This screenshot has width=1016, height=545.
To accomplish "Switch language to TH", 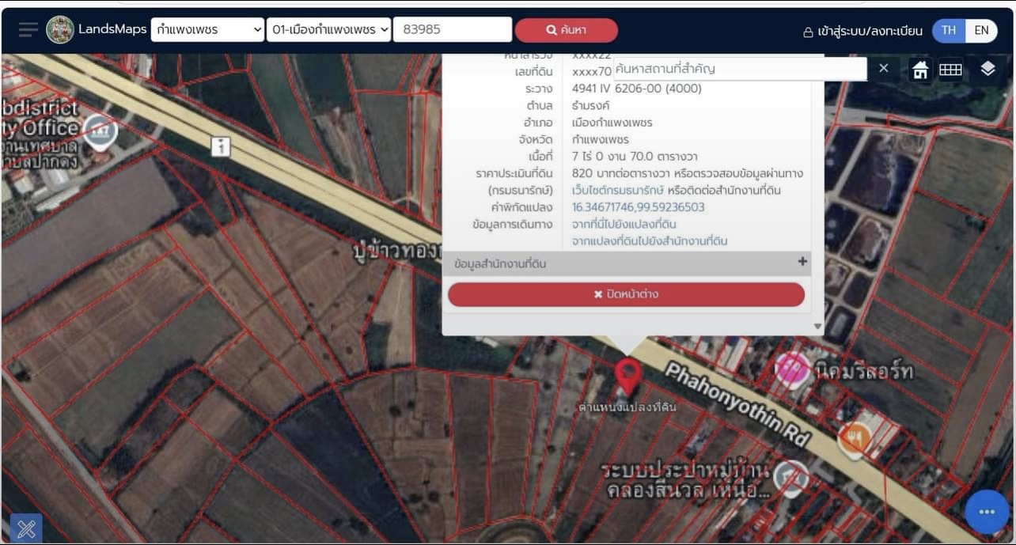I will (x=949, y=31).
